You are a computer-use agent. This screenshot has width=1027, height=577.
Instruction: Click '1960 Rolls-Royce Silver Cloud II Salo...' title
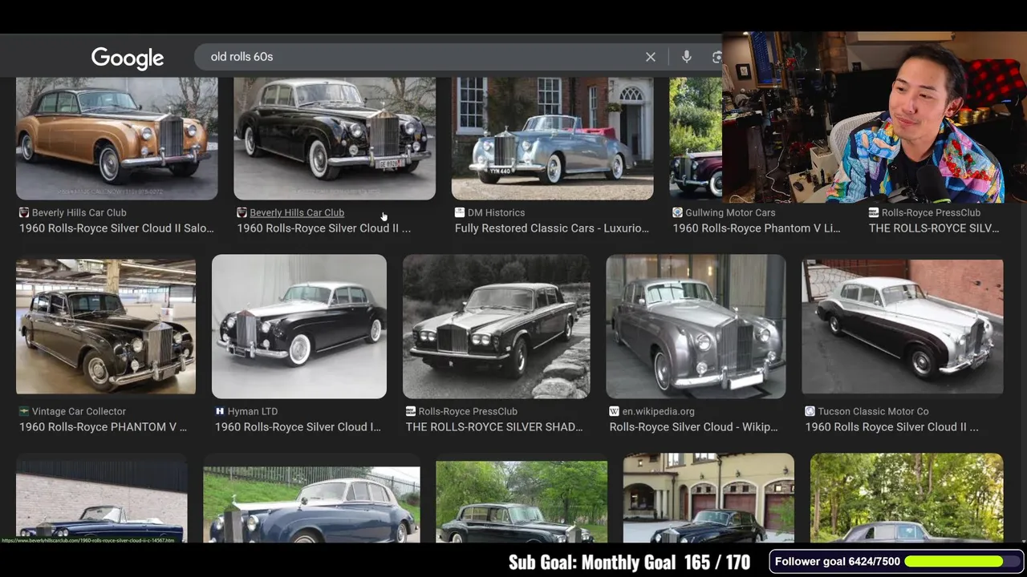(x=116, y=228)
